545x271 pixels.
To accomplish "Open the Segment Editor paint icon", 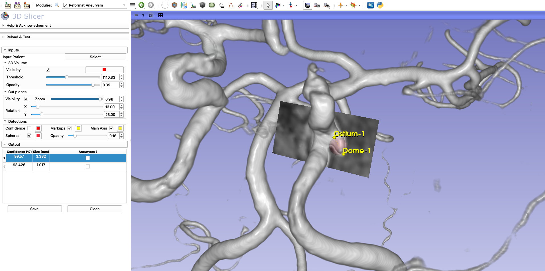I will 240,5.
